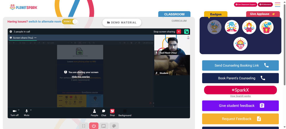The image size is (286, 129).
Task: Turn off the camera
Action: [14, 113]
